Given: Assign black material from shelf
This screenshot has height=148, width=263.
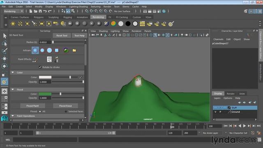Looking at the screenshot, I should point(128,24).
